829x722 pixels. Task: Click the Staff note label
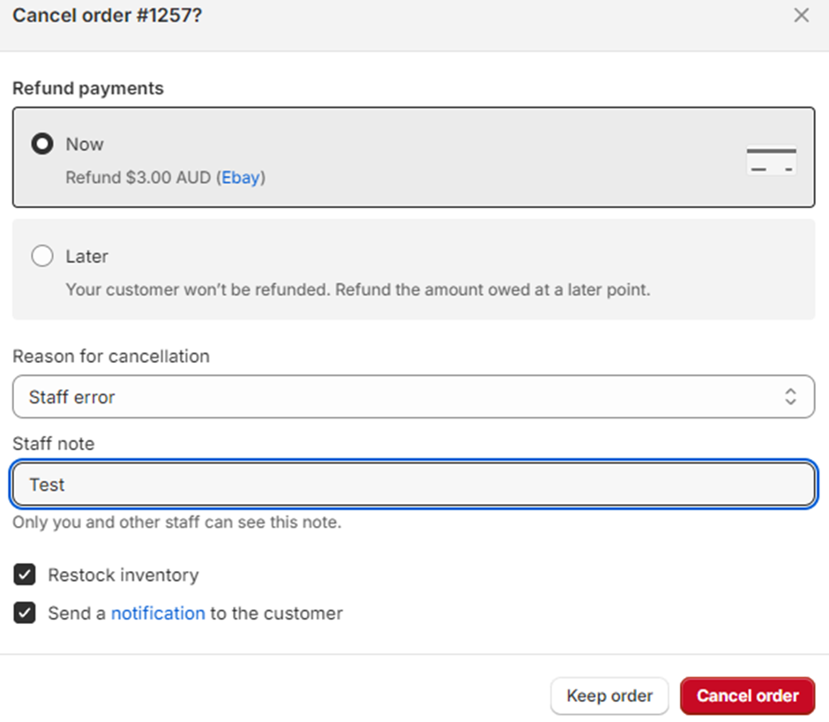54,444
